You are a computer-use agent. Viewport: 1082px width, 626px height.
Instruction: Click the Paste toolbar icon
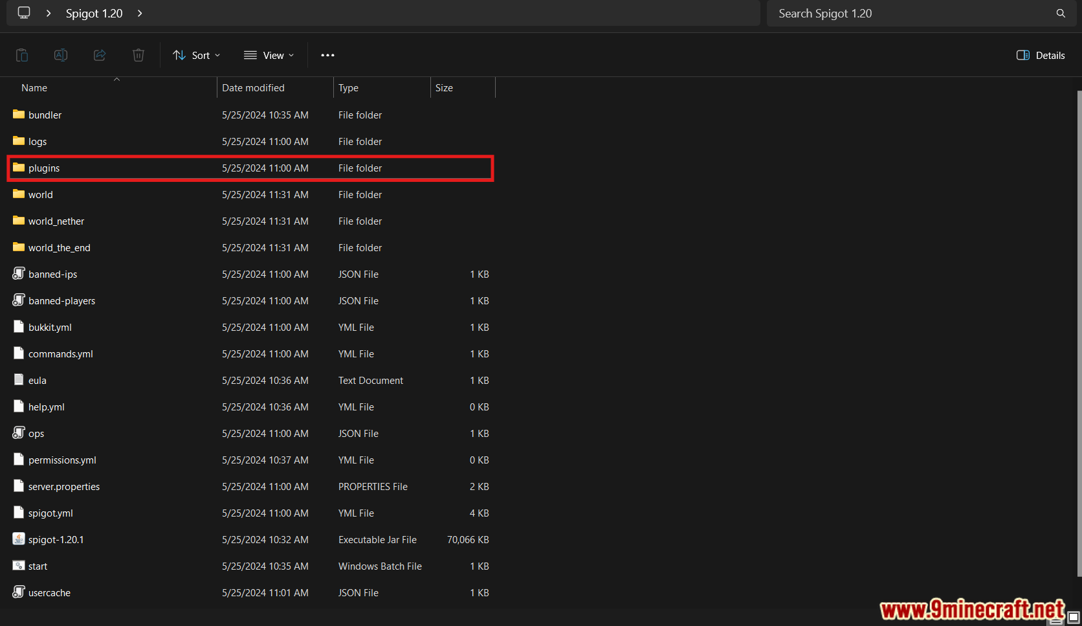click(x=22, y=55)
